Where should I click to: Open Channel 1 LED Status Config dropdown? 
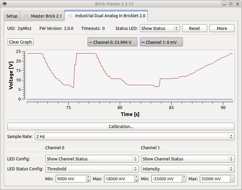[x=188, y=169]
